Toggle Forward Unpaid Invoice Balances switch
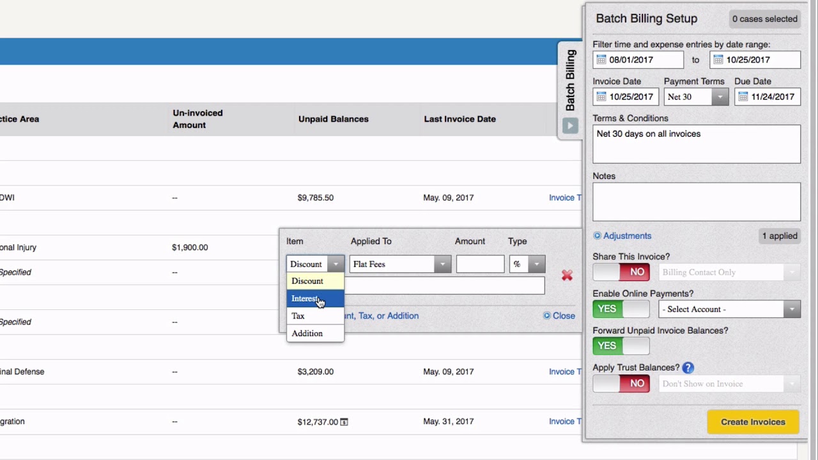818x460 pixels. (x=621, y=346)
